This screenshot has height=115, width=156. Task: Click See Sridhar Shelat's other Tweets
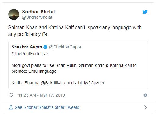tap(47, 107)
